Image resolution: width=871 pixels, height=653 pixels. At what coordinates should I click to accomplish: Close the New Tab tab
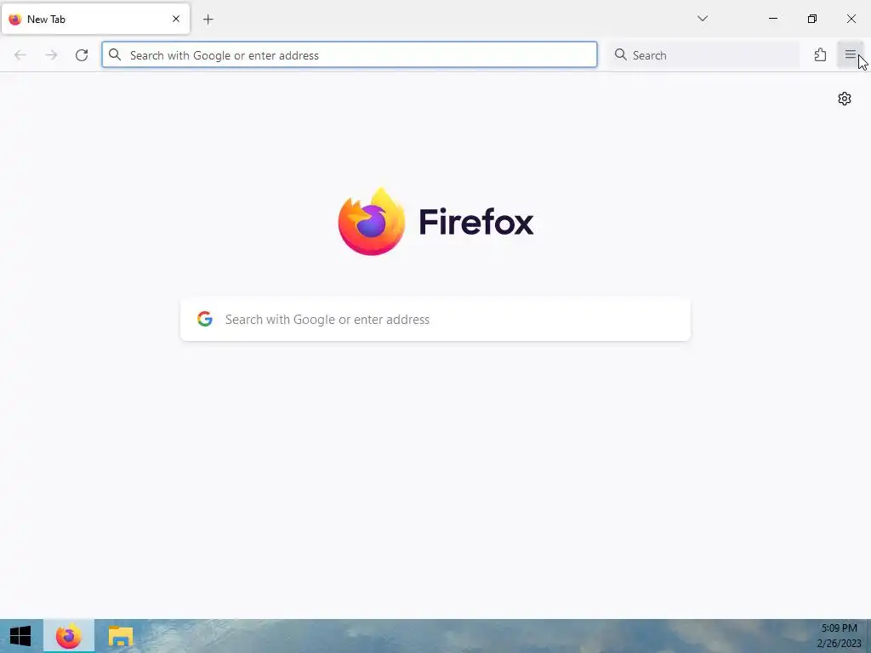(176, 19)
